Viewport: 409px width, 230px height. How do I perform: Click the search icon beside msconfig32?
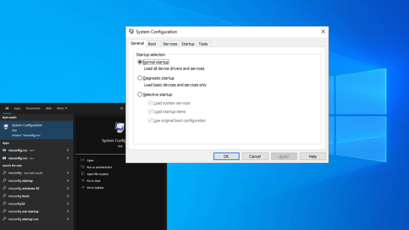tap(5, 203)
